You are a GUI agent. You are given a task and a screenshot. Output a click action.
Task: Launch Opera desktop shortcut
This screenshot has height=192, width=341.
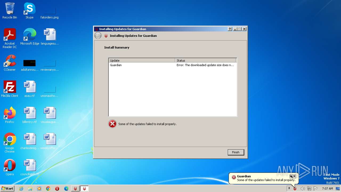(x=10, y=167)
